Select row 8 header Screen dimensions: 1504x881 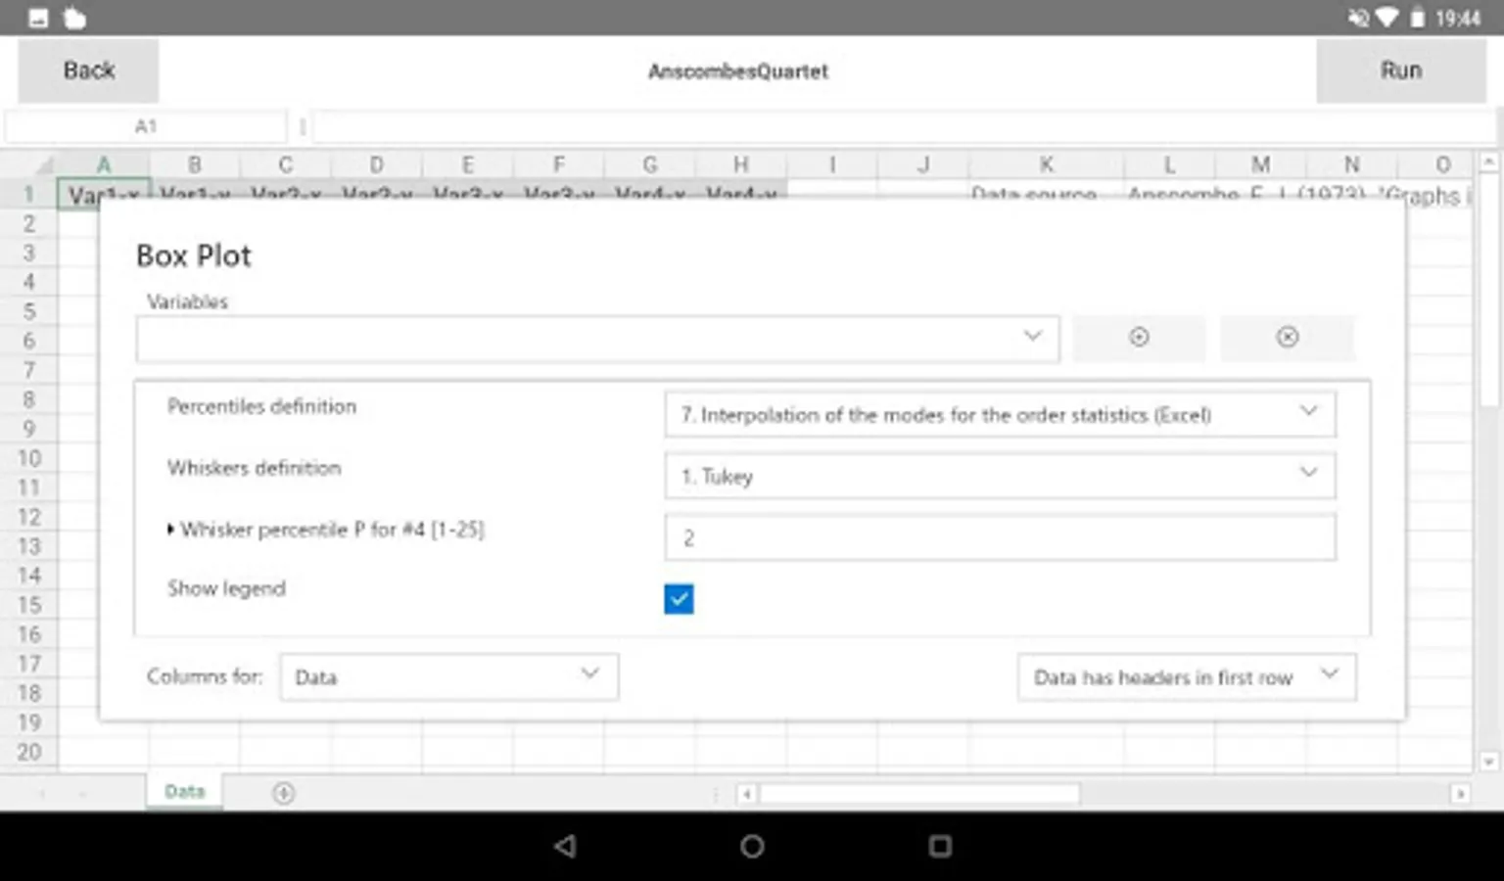(29, 399)
